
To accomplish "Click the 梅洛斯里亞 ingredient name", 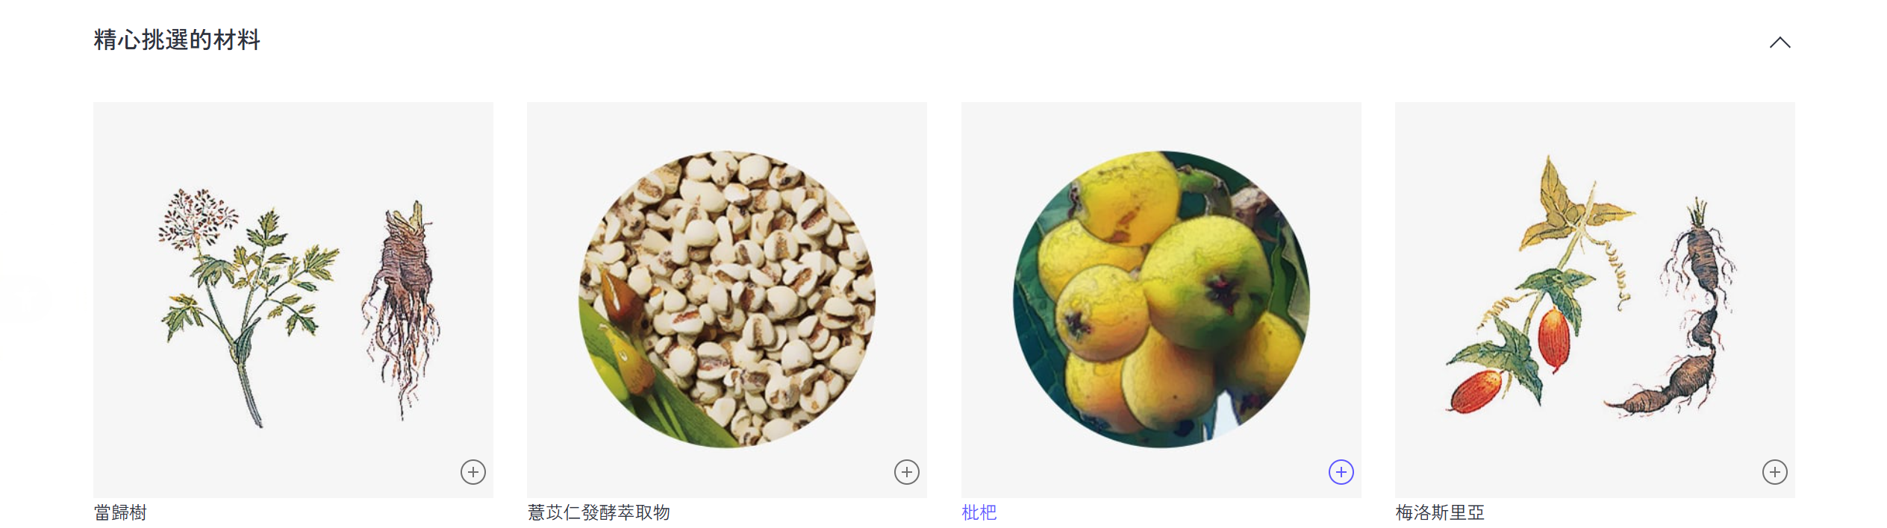I will point(1440,512).
